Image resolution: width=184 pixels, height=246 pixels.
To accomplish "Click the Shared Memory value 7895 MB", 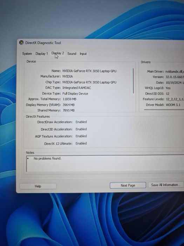I will [69, 110].
